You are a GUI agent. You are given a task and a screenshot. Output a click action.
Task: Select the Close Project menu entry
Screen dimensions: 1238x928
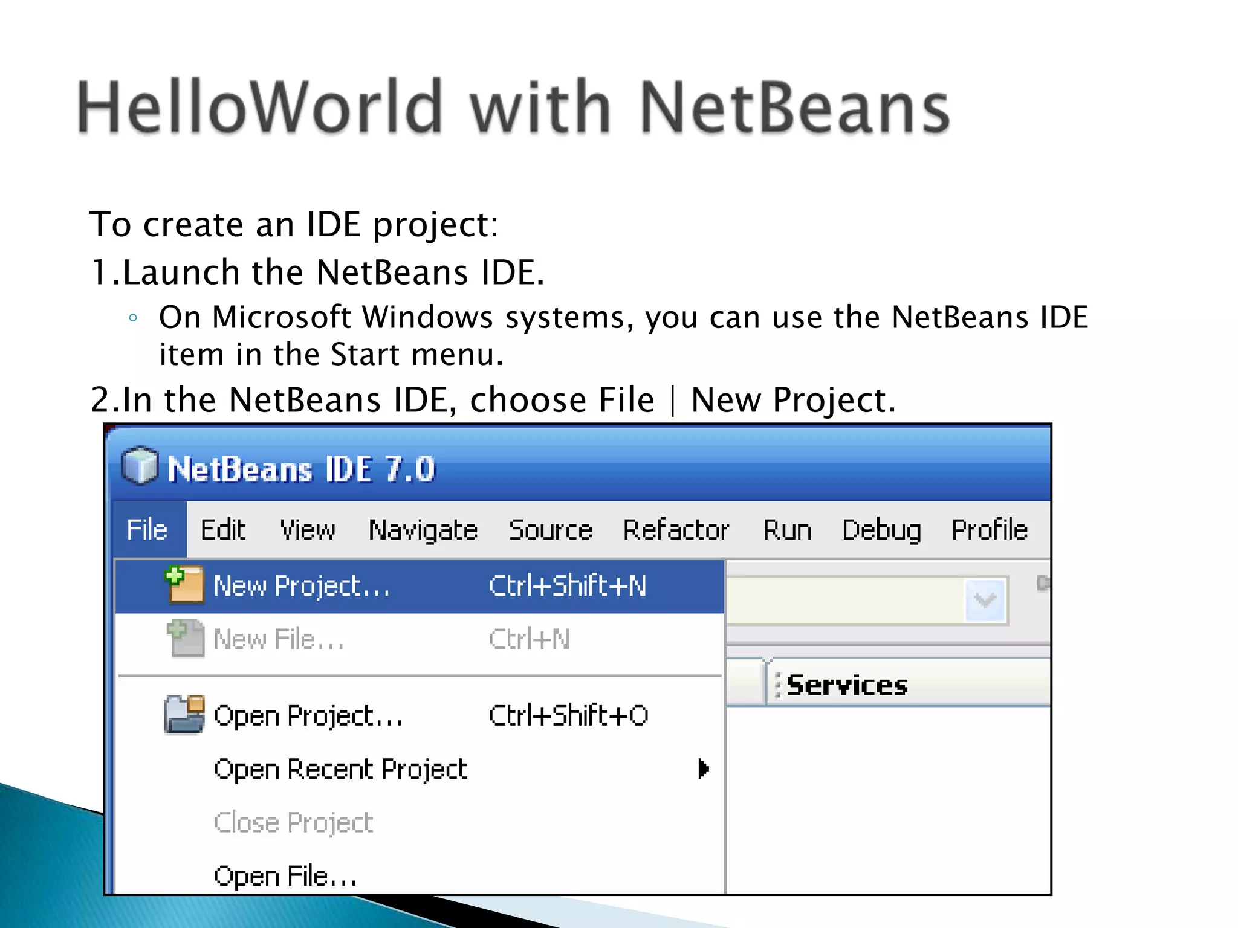tap(420, 822)
